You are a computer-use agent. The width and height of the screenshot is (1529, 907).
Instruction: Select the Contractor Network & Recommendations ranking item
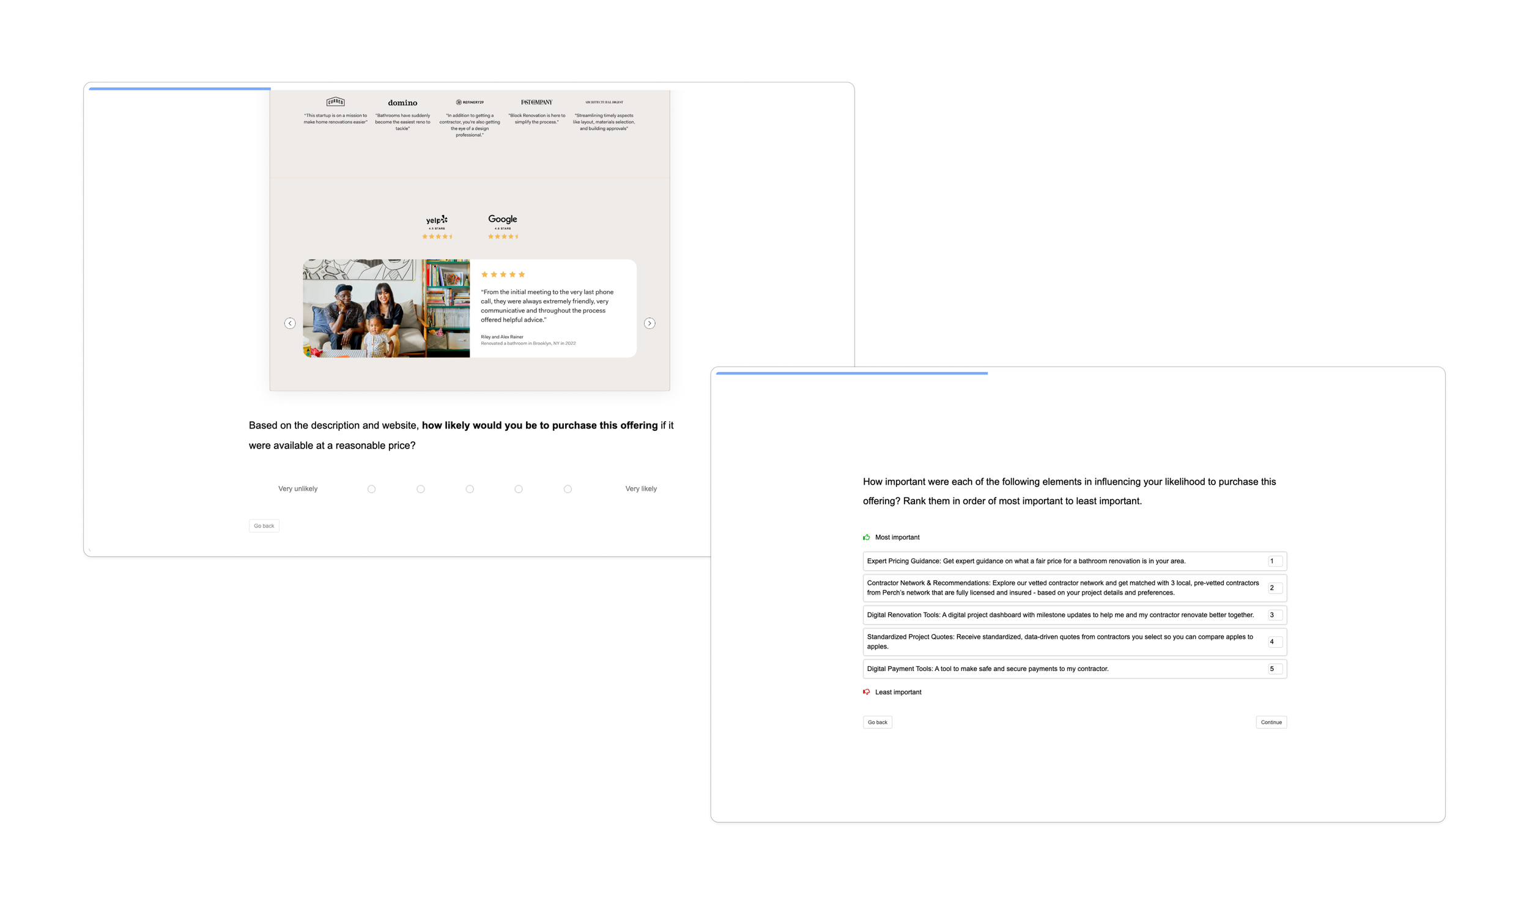(1075, 588)
